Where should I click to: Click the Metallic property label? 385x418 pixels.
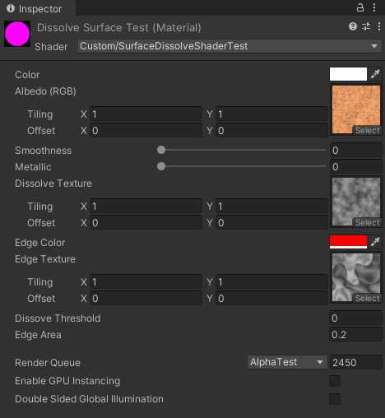point(33,167)
